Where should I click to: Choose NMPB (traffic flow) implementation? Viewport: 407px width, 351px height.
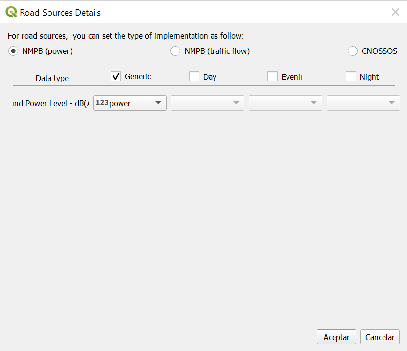(175, 51)
